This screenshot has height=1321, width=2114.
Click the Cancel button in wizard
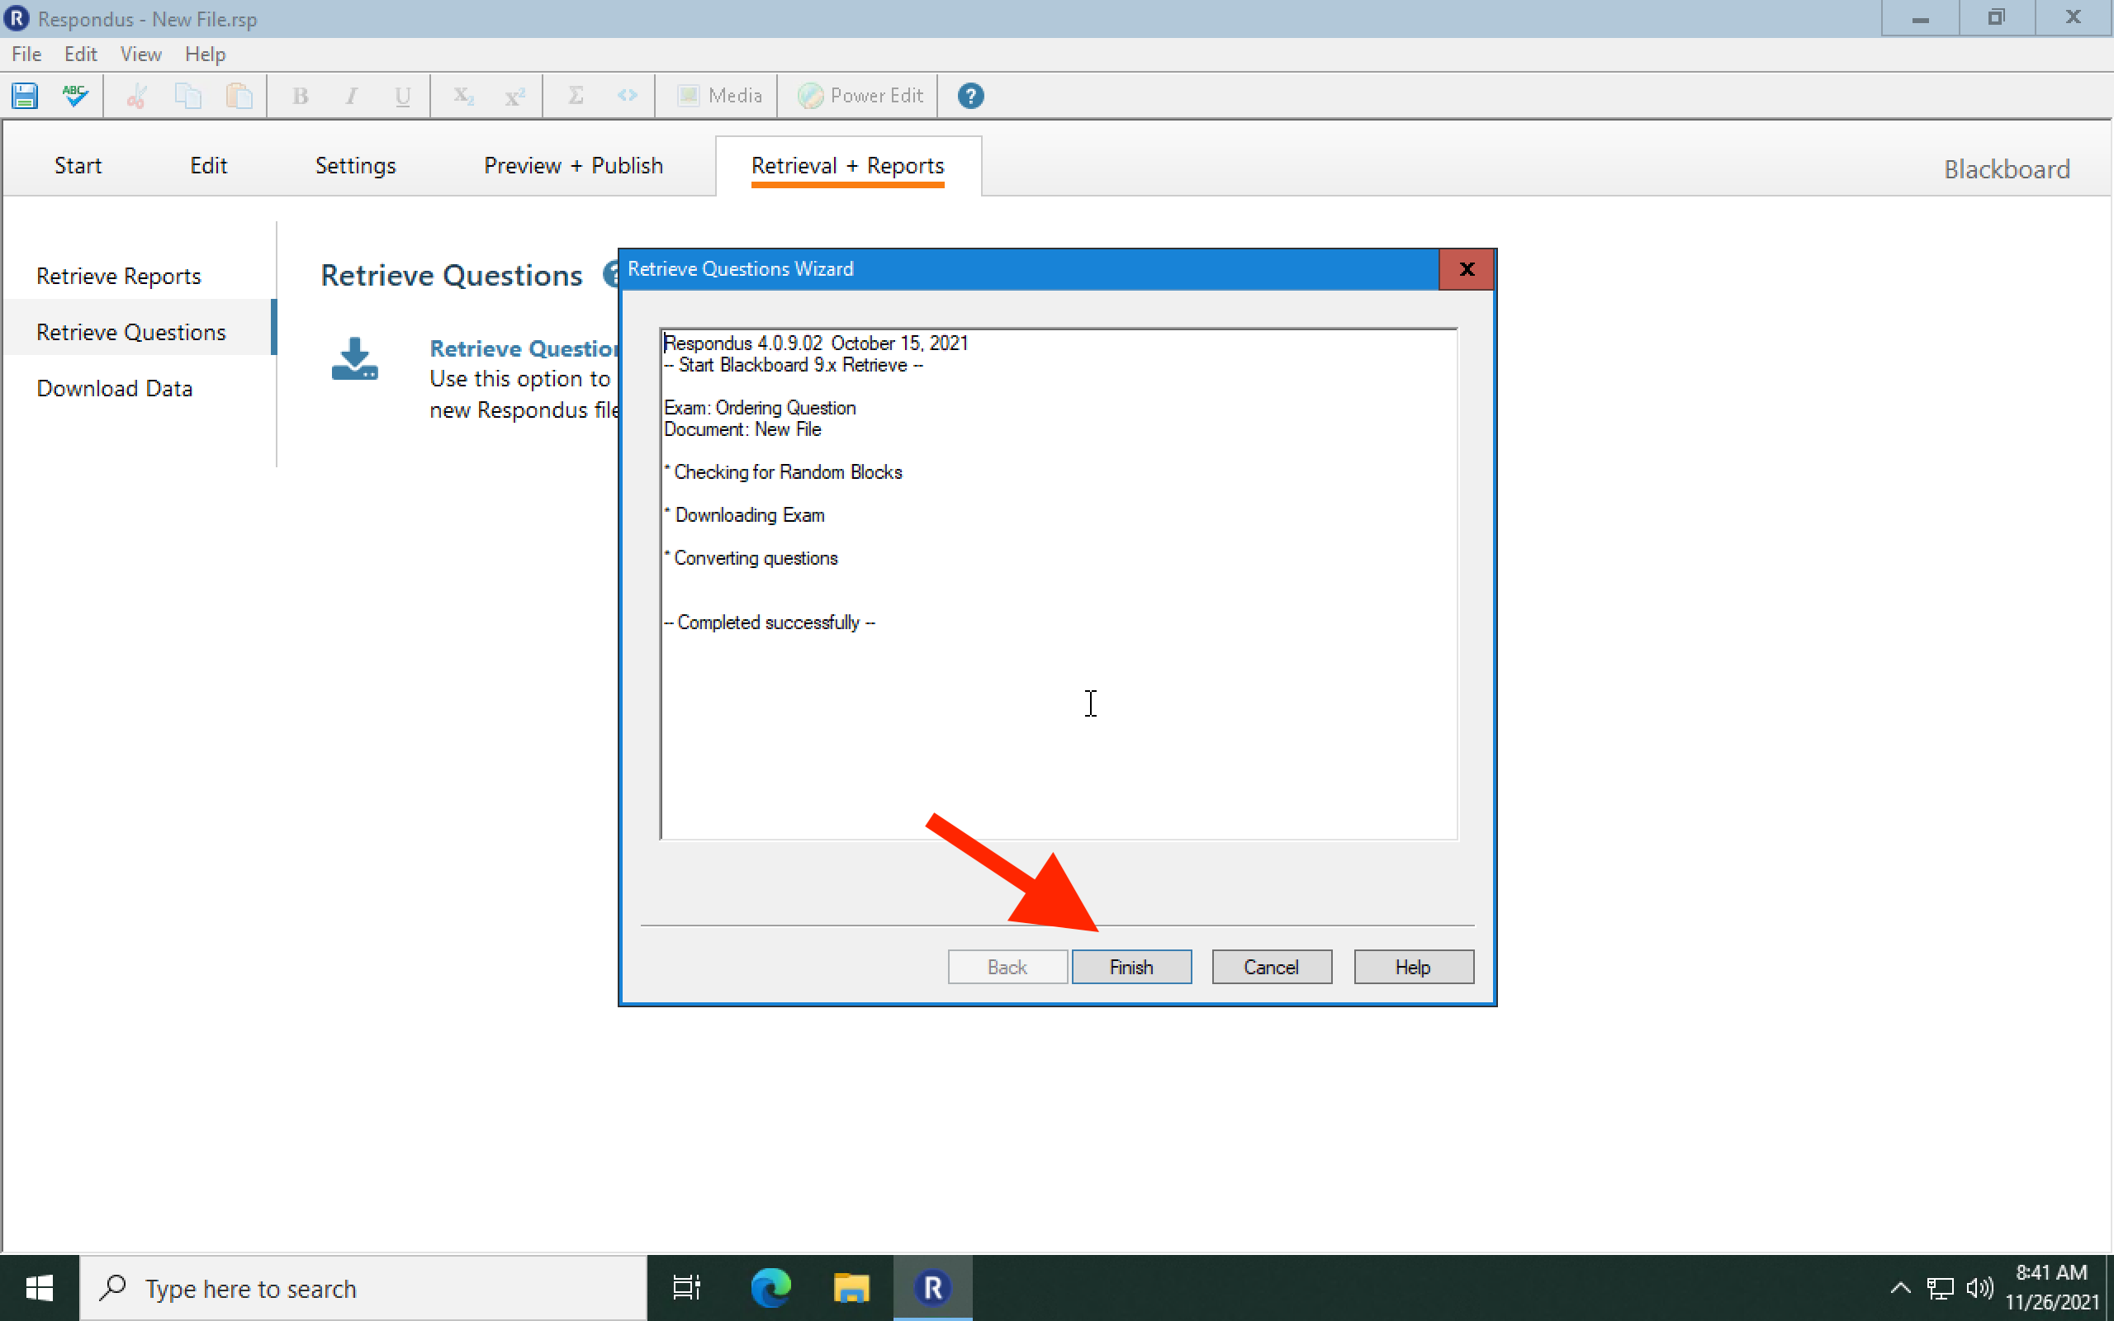pos(1271,966)
